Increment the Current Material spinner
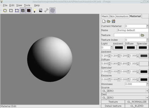Viewport: 149px width, 108px height. point(147,25)
